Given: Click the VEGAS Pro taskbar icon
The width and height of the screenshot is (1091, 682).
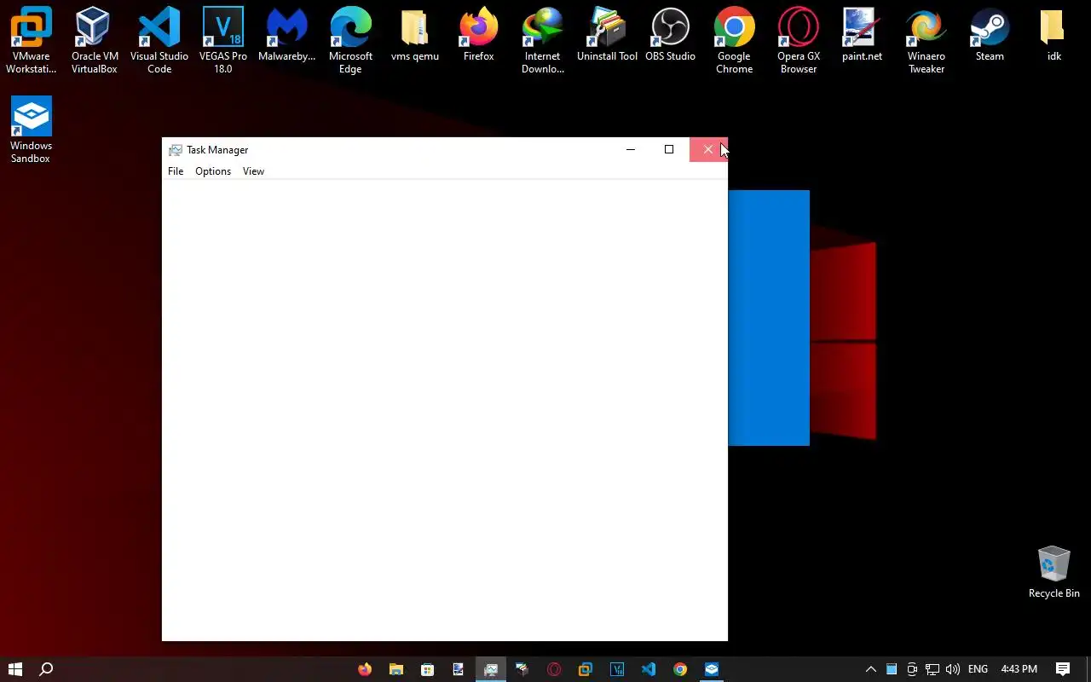Looking at the screenshot, I should click(617, 669).
